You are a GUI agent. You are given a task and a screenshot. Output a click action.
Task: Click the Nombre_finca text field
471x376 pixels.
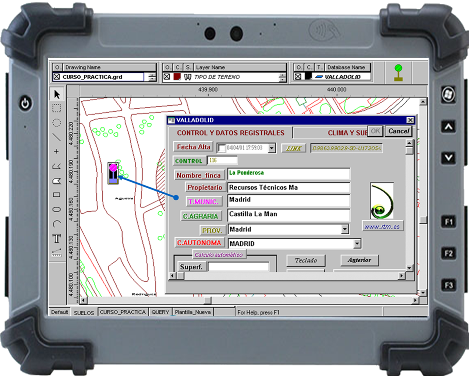(x=288, y=173)
